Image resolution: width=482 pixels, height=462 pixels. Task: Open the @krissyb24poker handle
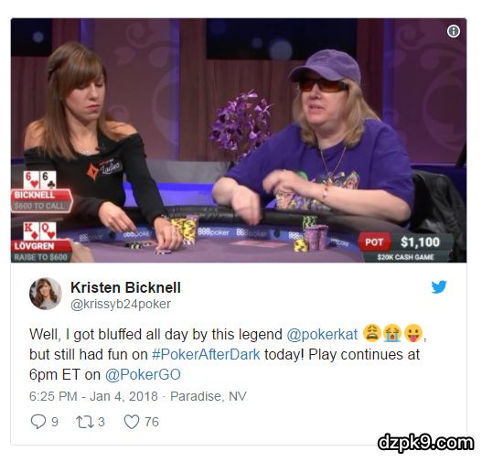click(121, 304)
